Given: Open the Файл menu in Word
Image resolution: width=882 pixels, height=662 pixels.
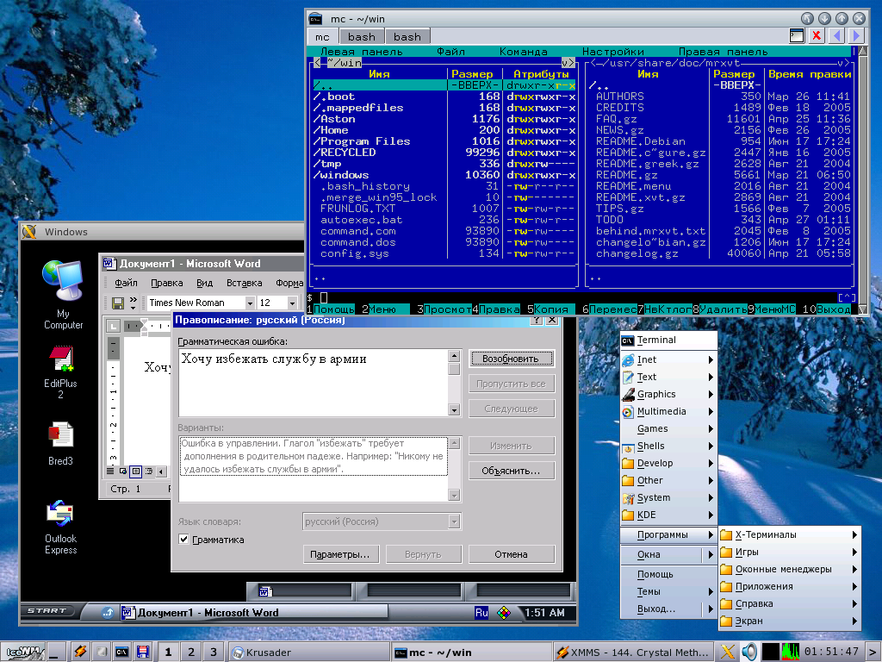Looking at the screenshot, I should coord(126,283).
